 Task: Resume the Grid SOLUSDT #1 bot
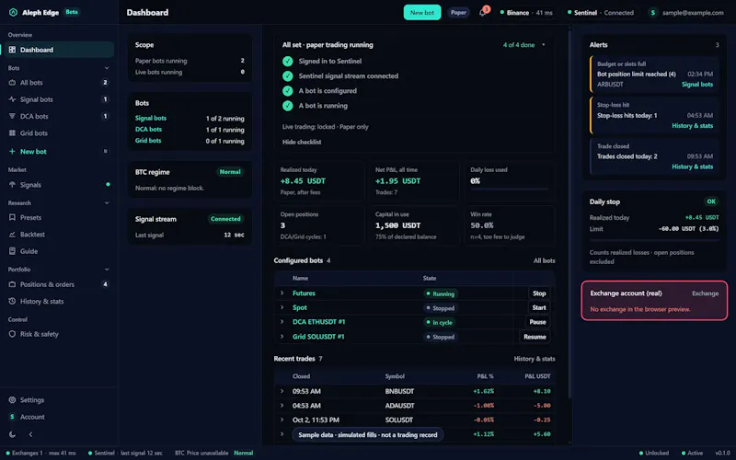tap(535, 337)
